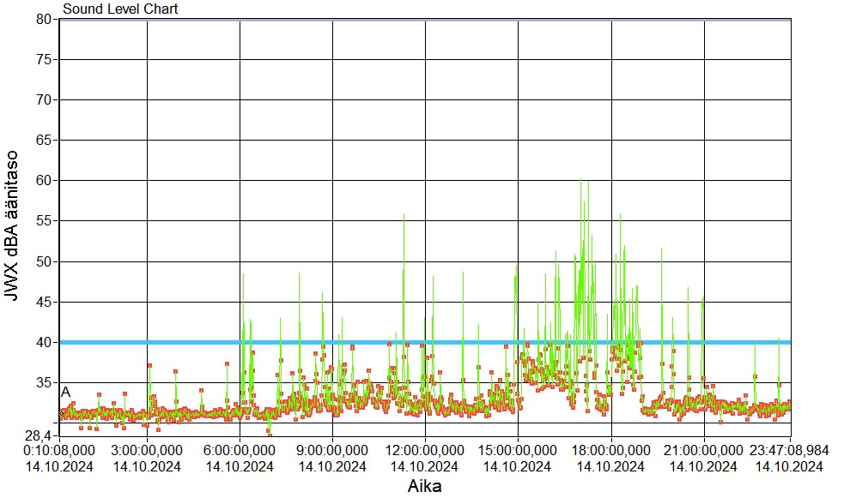This screenshot has height=504, width=850.
Task: Click the 'JWX dBA äänitaso' y-axis label
Action: pyautogui.click(x=11, y=225)
